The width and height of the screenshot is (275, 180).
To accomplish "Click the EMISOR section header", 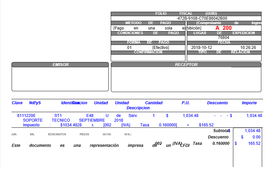I will coord(60,65).
